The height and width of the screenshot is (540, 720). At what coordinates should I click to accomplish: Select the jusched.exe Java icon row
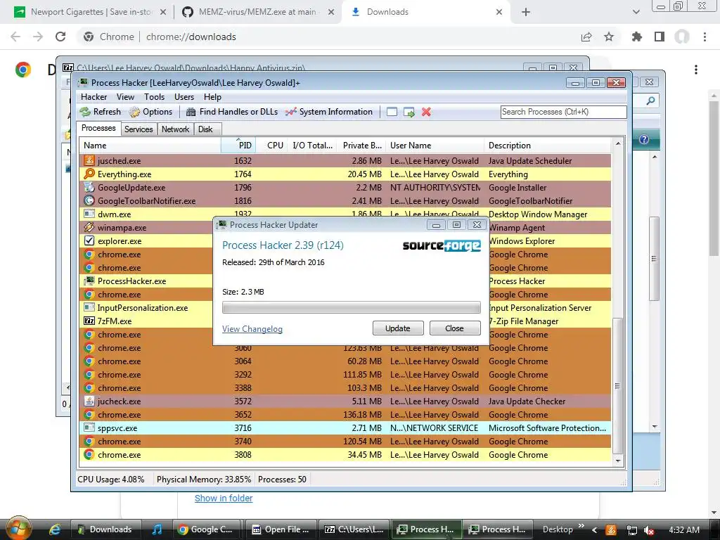pyautogui.click(x=89, y=161)
